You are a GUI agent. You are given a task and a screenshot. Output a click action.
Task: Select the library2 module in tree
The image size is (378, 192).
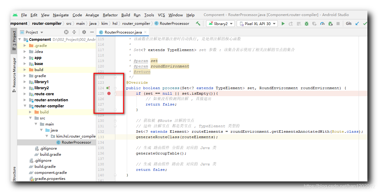point(41,88)
